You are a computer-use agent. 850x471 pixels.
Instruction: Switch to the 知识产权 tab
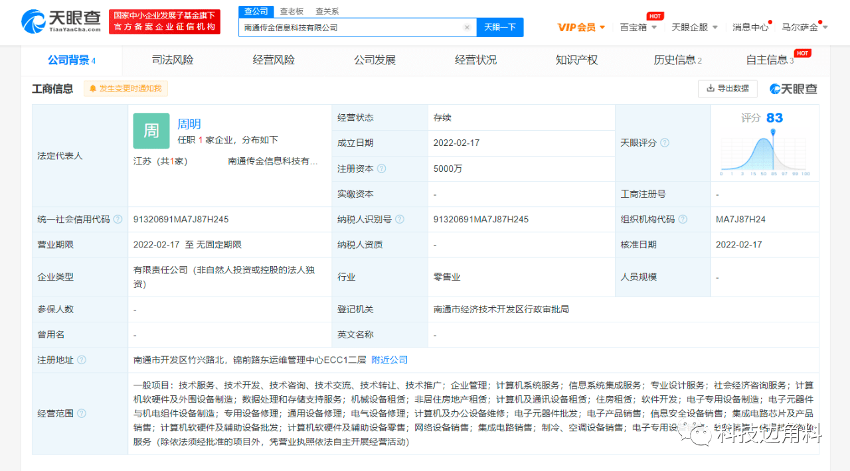pyautogui.click(x=576, y=60)
